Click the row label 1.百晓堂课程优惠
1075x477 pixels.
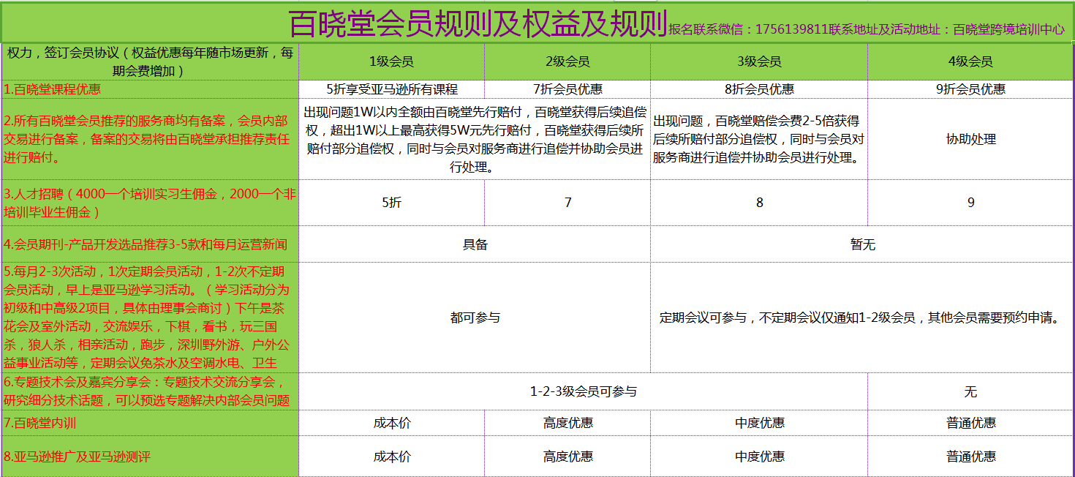tap(150, 89)
